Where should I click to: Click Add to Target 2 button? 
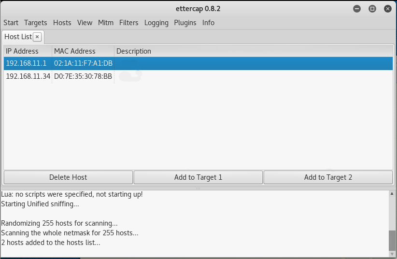[328, 177]
